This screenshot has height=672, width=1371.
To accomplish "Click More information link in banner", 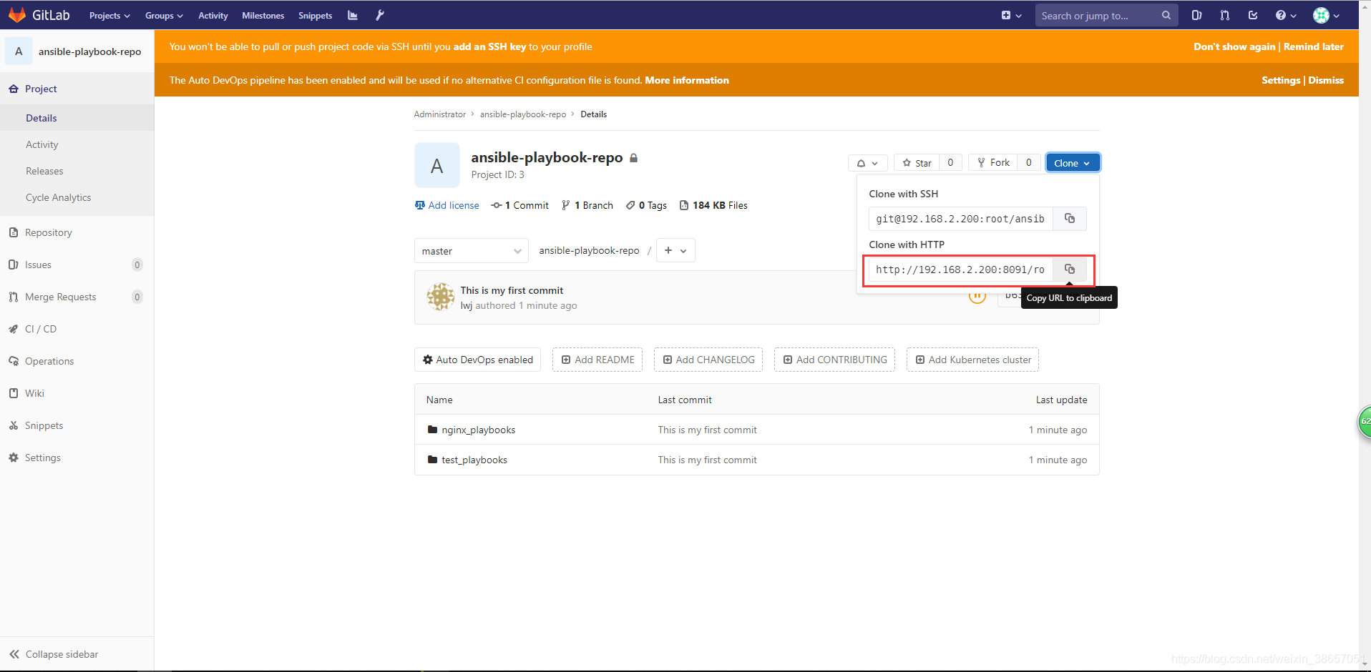I will pyautogui.click(x=687, y=80).
